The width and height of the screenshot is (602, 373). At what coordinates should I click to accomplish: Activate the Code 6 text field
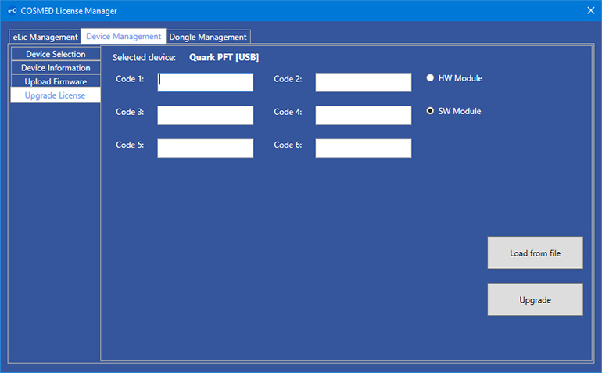[x=363, y=148]
